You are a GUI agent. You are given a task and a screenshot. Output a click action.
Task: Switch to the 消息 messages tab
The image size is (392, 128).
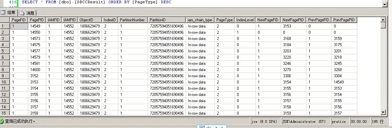(27, 13)
